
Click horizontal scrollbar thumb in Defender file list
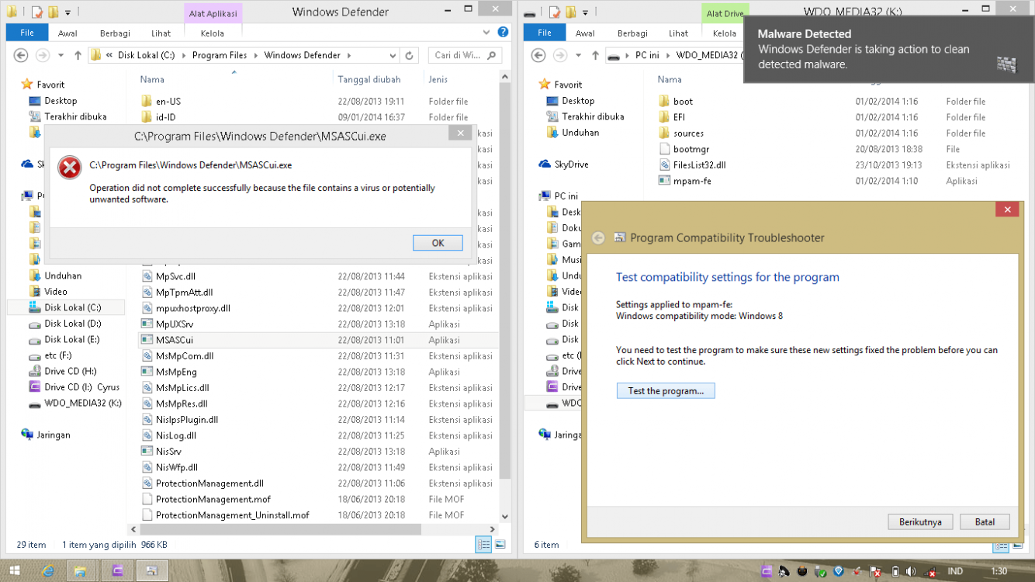(279, 529)
